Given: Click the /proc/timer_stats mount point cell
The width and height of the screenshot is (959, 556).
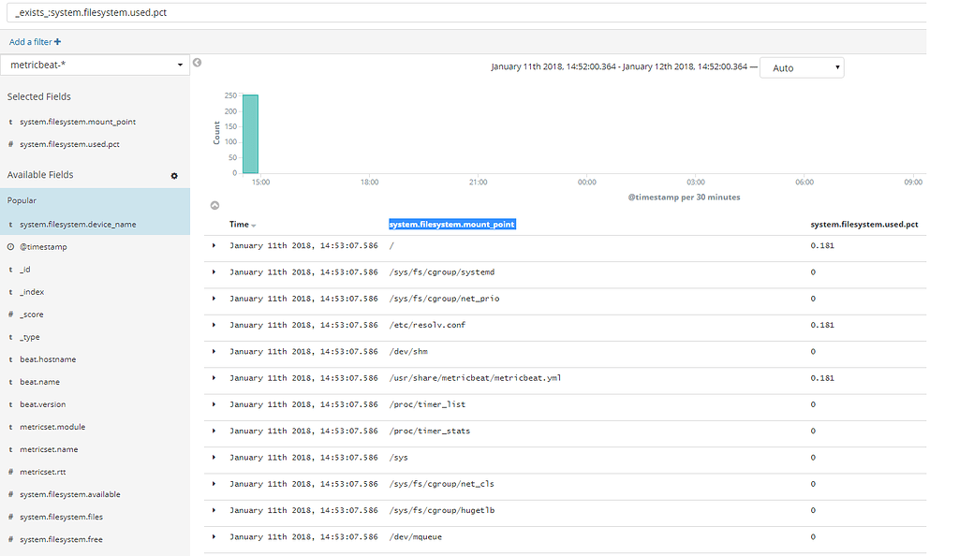Looking at the screenshot, I should 429,431.
